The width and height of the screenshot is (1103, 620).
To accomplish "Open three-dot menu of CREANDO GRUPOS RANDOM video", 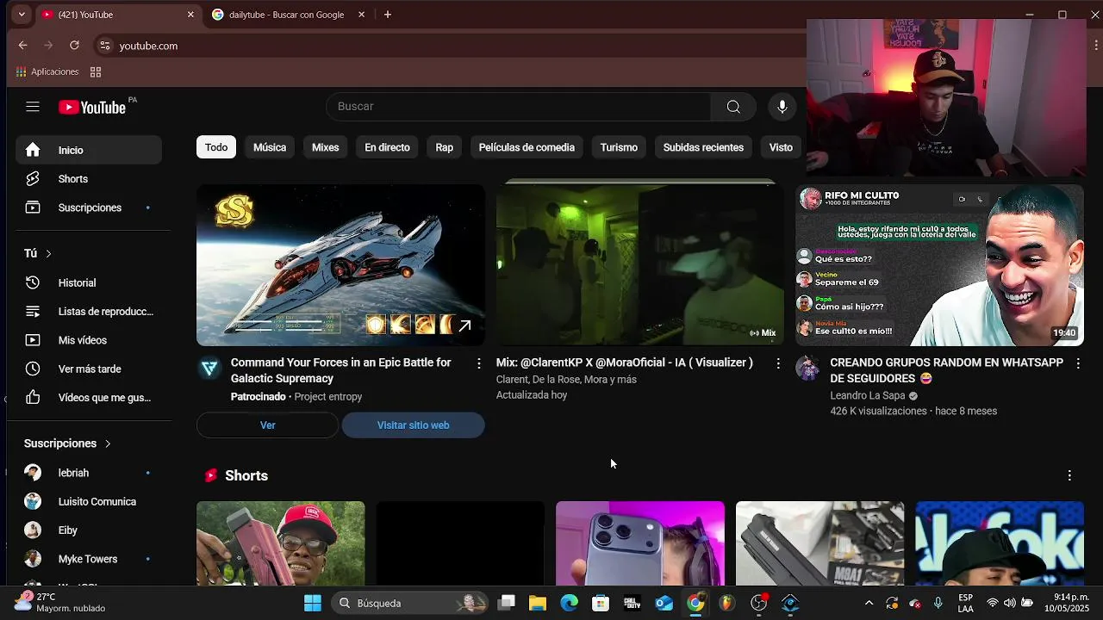I will 1077,363.
